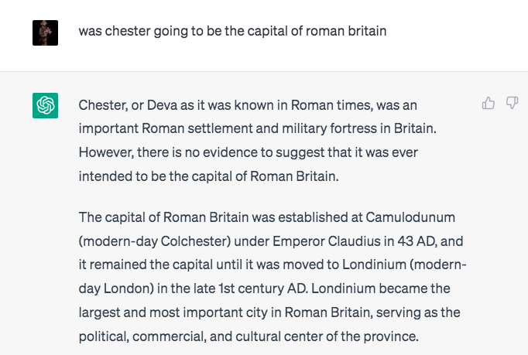Click the user question about Chester
This screenshot has height=355, width=528.
click(232, 31)
